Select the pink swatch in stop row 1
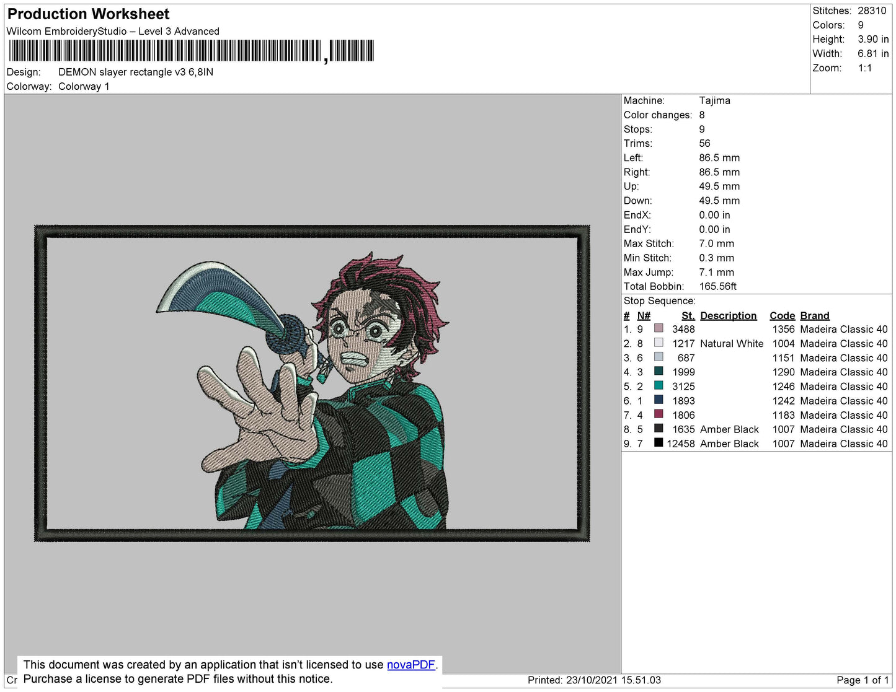The height and width of the screenshot is (692, 896). click(659, 328)
